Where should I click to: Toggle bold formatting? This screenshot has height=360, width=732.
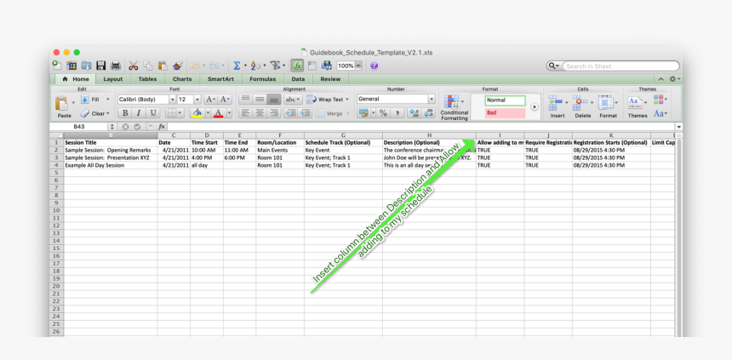point(124,113)
